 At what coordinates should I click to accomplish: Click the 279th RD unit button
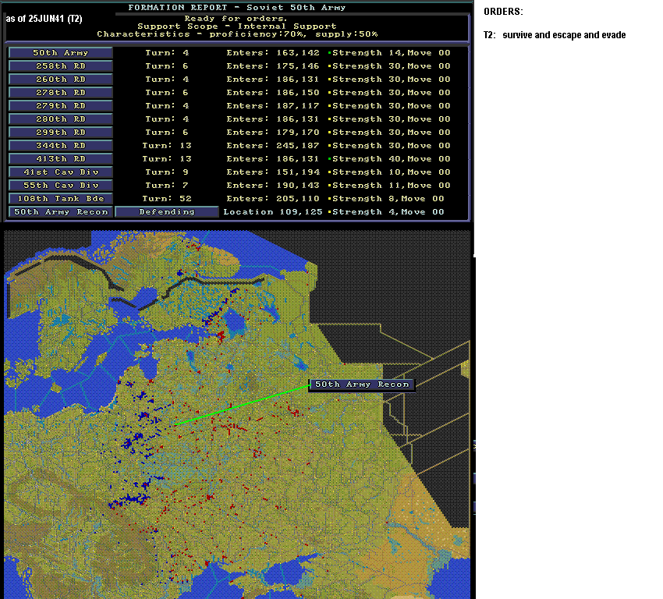click(x=61, y=105)
